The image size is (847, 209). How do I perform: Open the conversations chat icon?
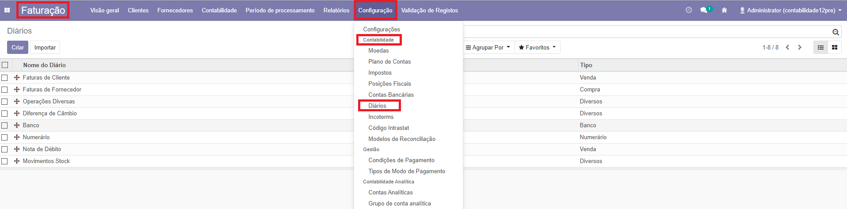tap(704, 10)
